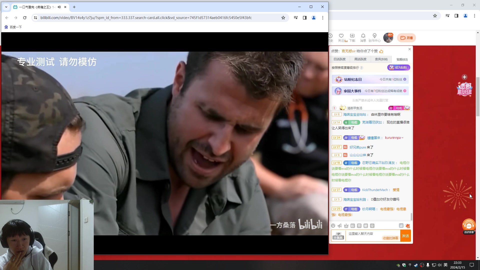
Task: Click username 海绵宝宝咕咕 in chat
Action: click(x=354, y=114)
